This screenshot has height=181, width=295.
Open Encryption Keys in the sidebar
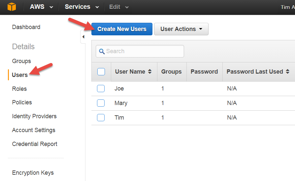pyautogui.click(x=33, y=173)
